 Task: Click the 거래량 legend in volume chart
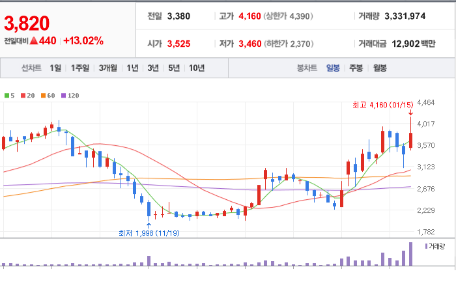[435, 247]
